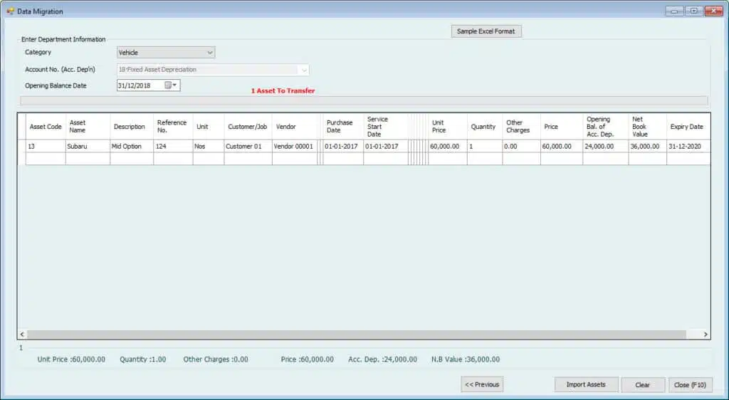Screen dimensions: 729x400
Task: Select the Net Book Value cell 36,000.00
Action: coord(646,147)
